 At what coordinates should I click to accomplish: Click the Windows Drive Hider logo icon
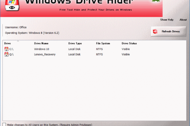(12, 5)
